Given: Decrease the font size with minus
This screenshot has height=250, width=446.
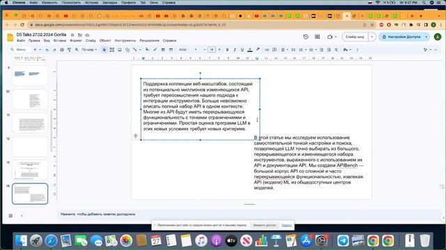Looking at the screenshot, I should click(x=204, y=49).
